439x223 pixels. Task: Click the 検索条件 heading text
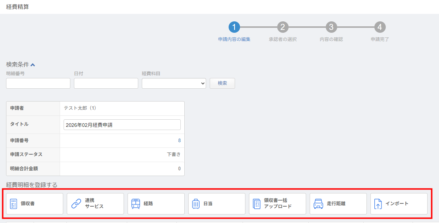point(18,64)
